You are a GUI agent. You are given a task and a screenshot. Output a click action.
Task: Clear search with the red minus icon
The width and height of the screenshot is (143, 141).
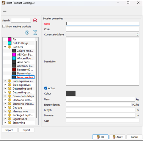point(35,21)
